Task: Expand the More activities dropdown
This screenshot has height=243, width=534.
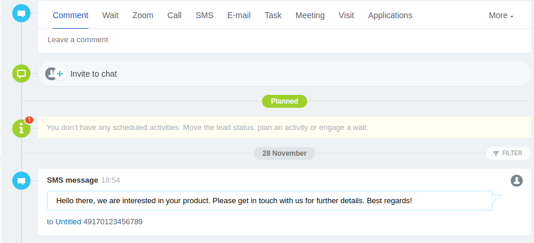Action: tap(501, 16)
